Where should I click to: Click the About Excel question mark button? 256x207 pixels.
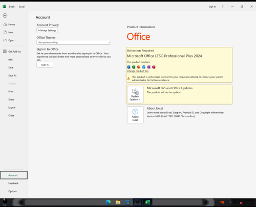click(x=135, y=115)
